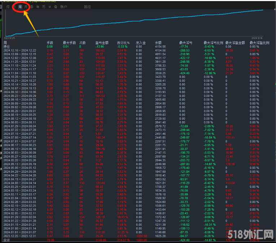276x243 pixels.
Task: Click the equity curve chart line
Action: coord(134,21)
